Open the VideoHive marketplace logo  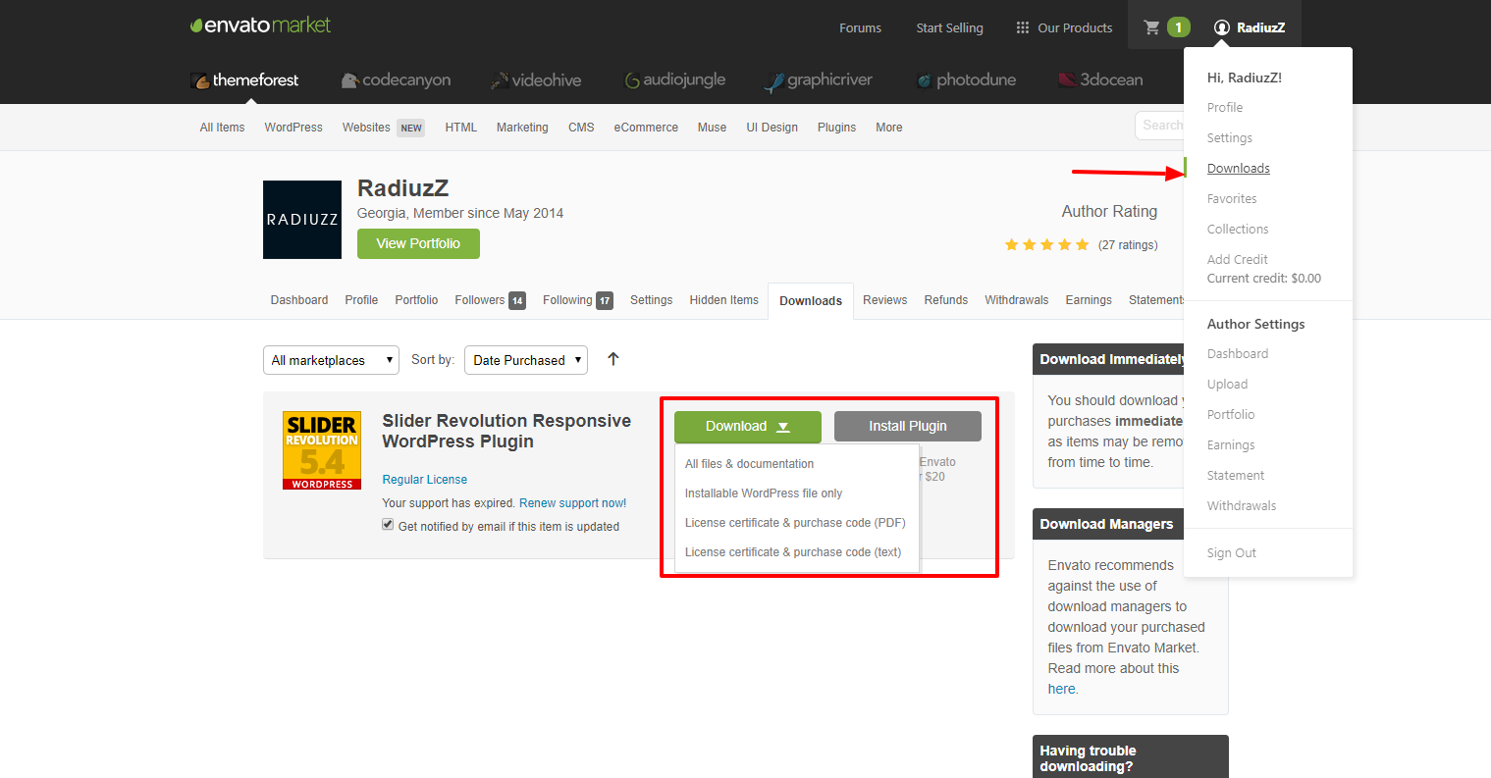(536, 80)
